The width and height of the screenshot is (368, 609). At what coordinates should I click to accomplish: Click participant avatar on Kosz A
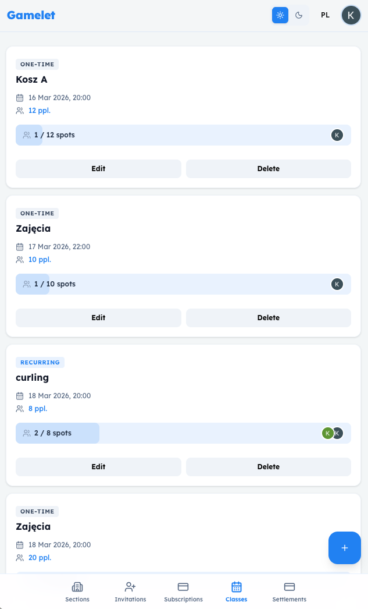click(x=337, y=135)
